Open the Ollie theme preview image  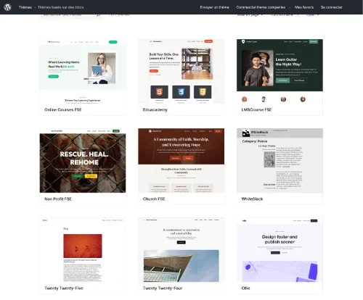click(x=280, y=250)
